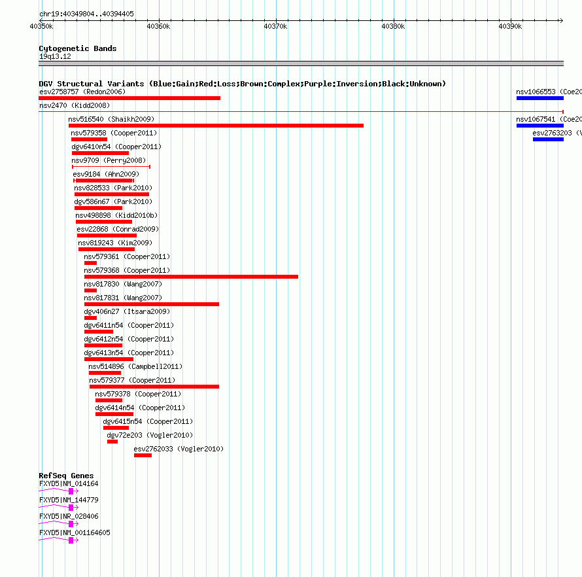Click the 40350k ruler position

[x=41, y=26]
